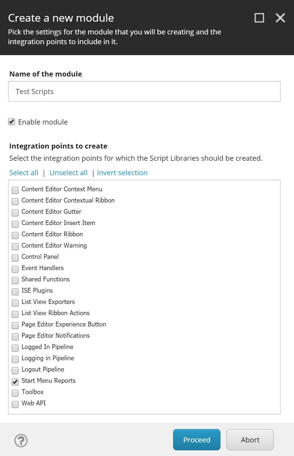Check the Control Panel option
The width and height of the screenshot is (294, 456).
tap(15, 258)
